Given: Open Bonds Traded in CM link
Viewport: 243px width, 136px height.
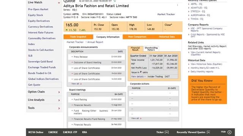Looking at the screenshot, I should click(39, 73).
